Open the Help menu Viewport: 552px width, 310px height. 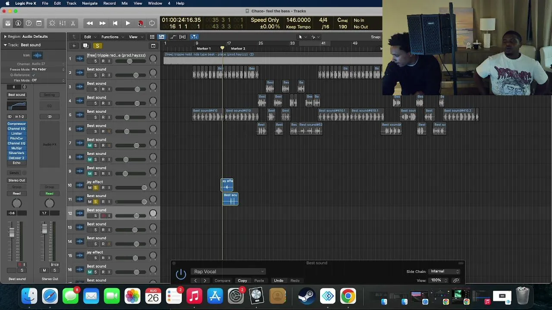click(x=180, y=3)
